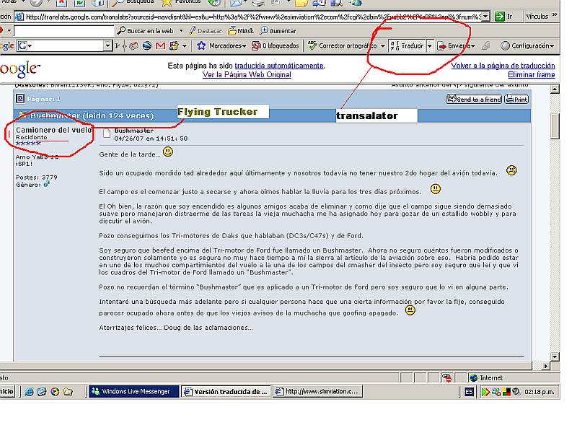Viewport: 577px width, 433px height.
Task: Follow Volver a la página de traducción
Action: [503, 66]
